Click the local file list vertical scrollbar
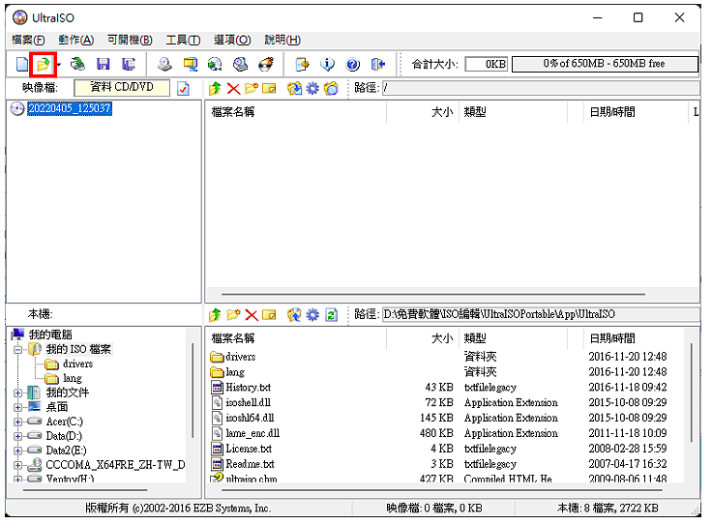 (692, 393)
